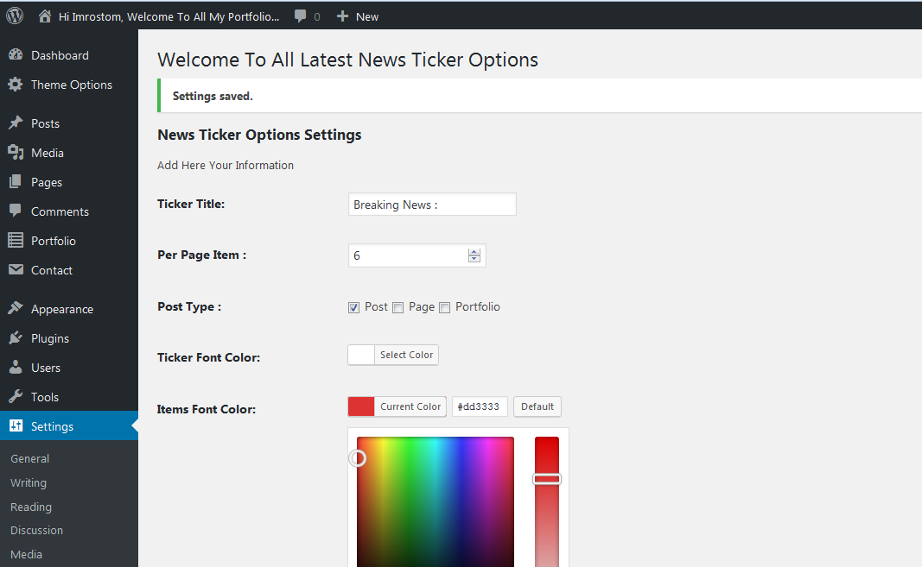This screenshot has height=567, width=922.
Task: Open the Pages menu
Action: (47, 182)
